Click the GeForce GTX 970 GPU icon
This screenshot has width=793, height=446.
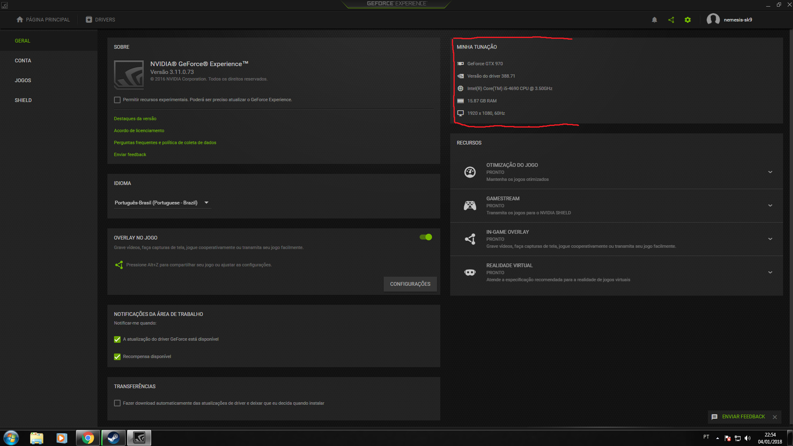tap(461, 64)
